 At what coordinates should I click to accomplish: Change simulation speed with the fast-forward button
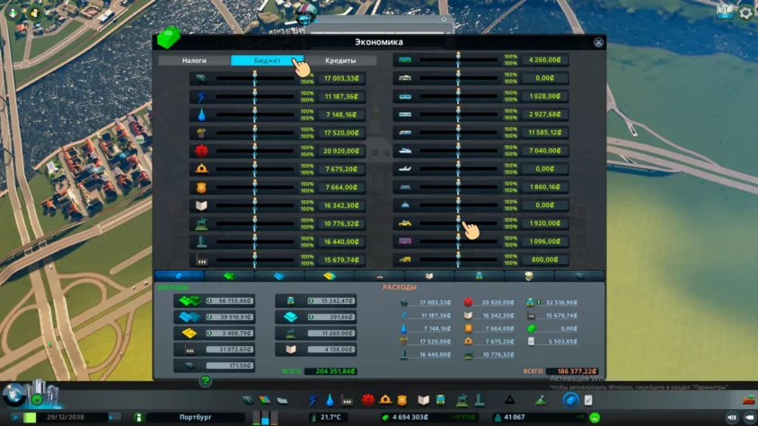click(x=115, y=417)
